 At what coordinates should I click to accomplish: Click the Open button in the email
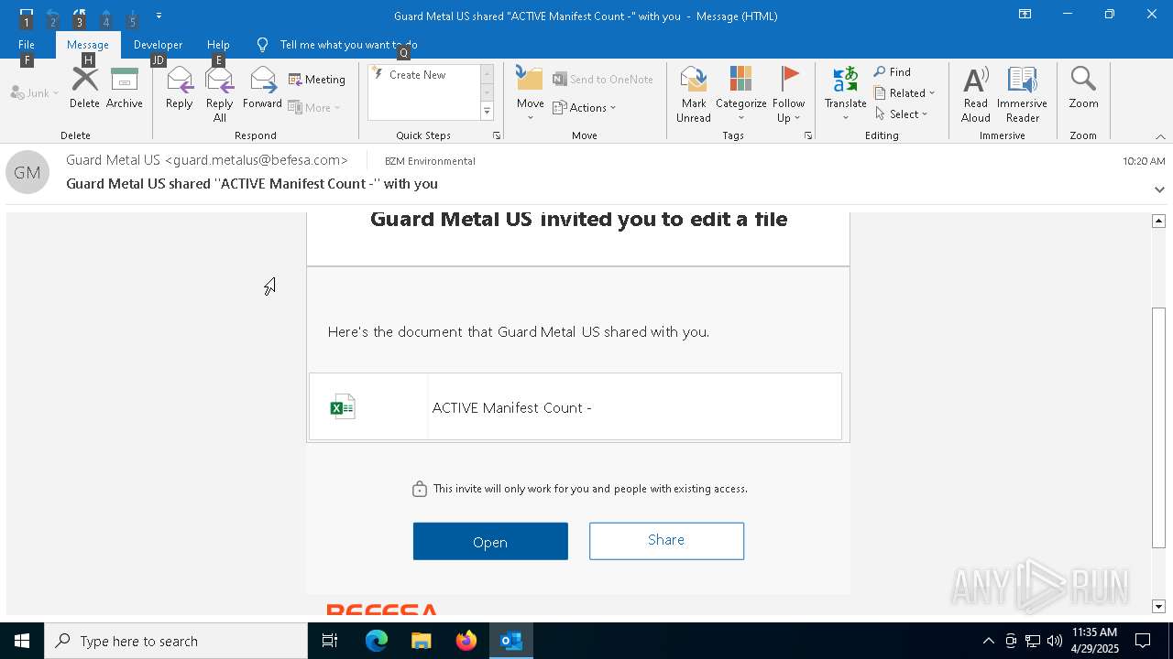(490, 541)
